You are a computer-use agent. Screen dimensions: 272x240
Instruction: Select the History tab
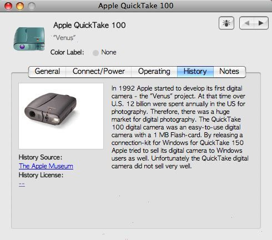click(195, 72)
